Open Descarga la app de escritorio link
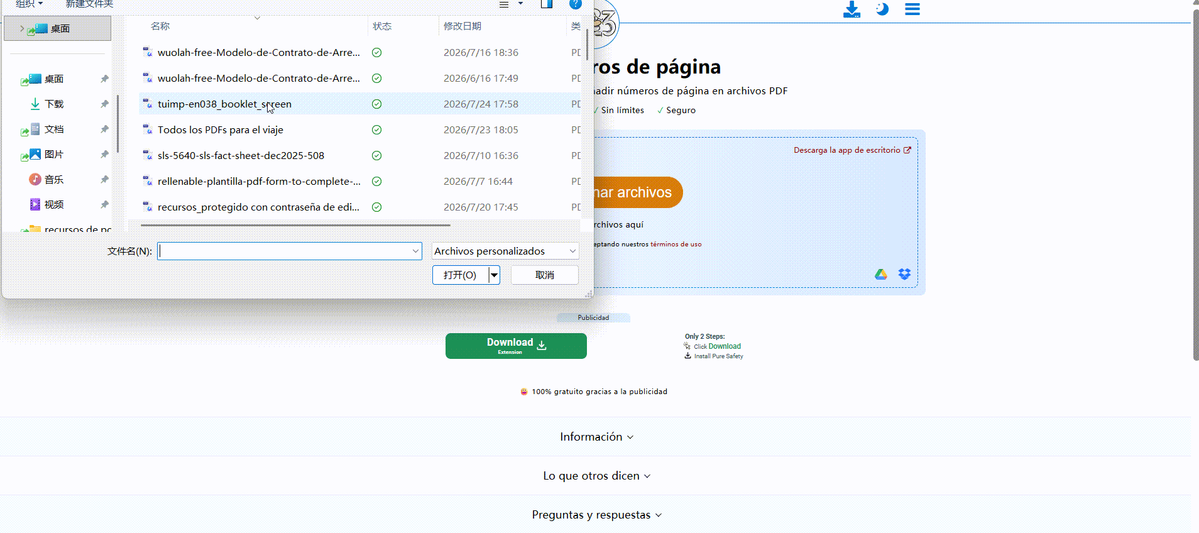 pos(852,150)
